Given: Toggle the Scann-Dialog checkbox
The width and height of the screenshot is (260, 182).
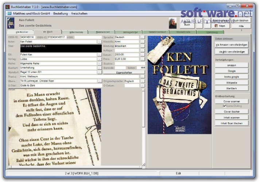Looking at the screenshot, I should [x=224, y=106].
